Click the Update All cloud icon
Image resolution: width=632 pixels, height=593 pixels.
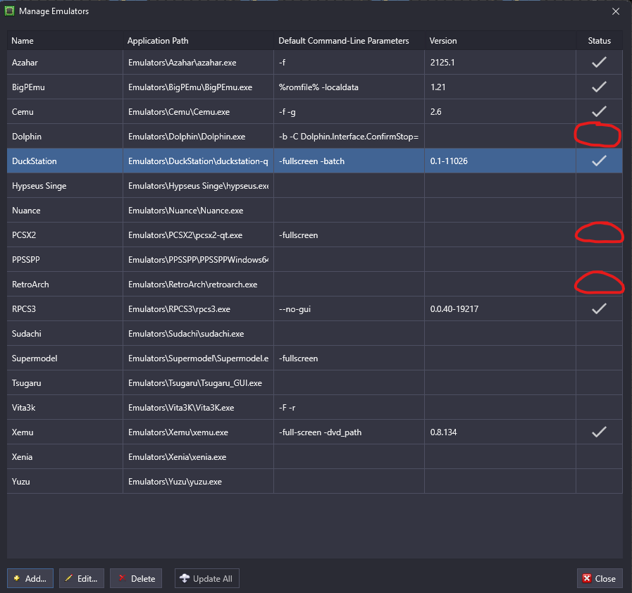[185, 578]
